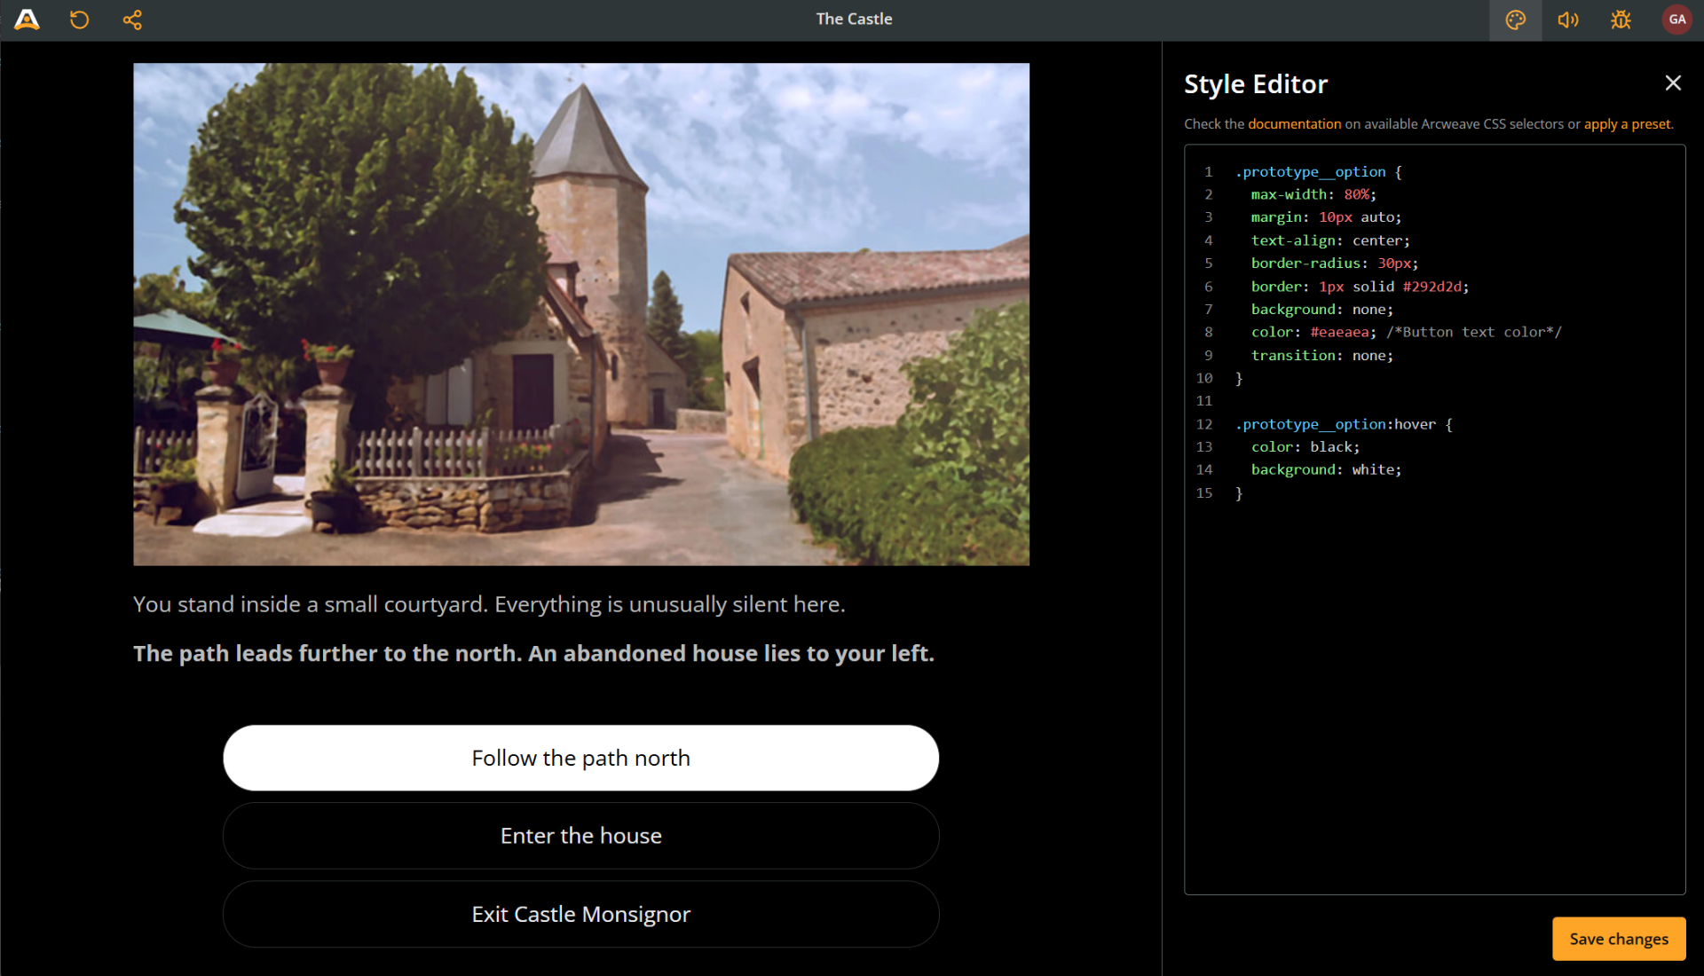
Task: Mute the game audio
Action: click(x=1567, y=20)
